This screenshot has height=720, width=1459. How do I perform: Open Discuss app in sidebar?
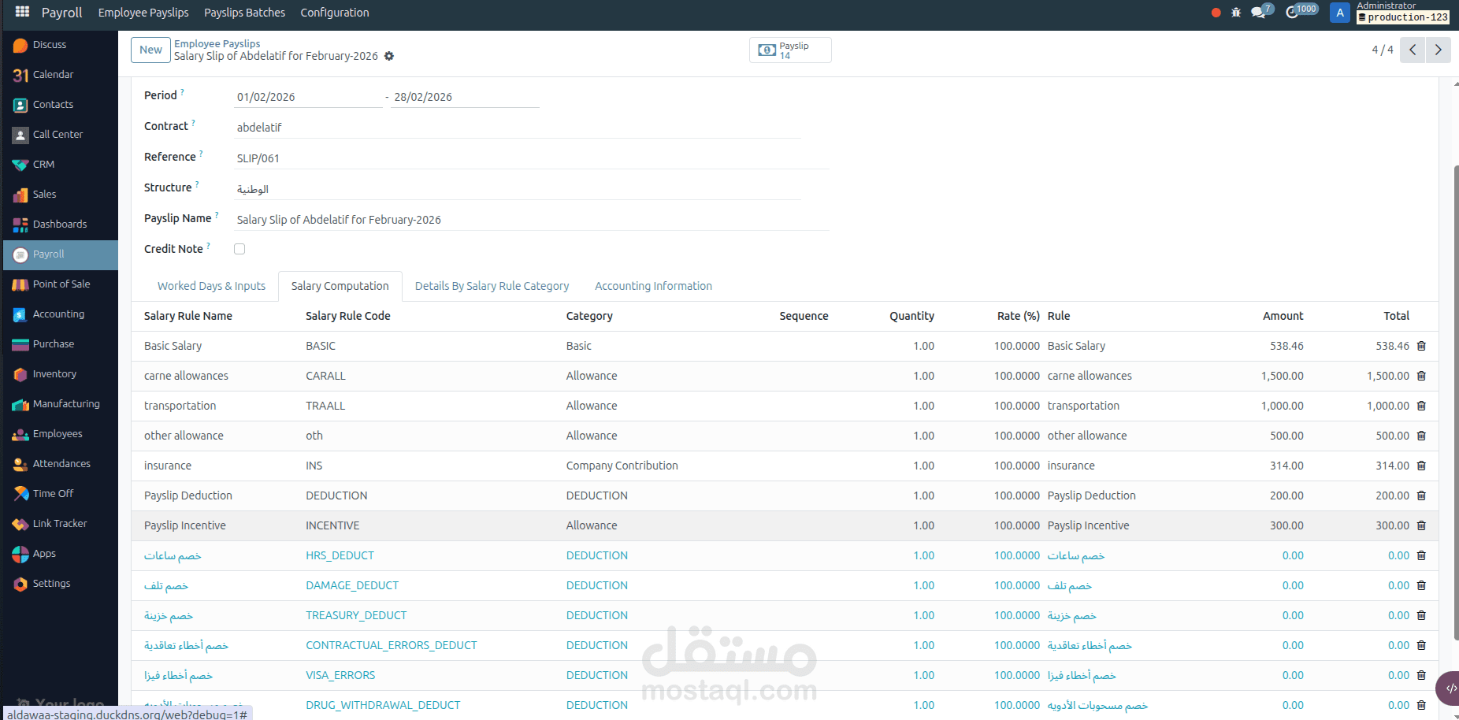(x=61, y=45)
